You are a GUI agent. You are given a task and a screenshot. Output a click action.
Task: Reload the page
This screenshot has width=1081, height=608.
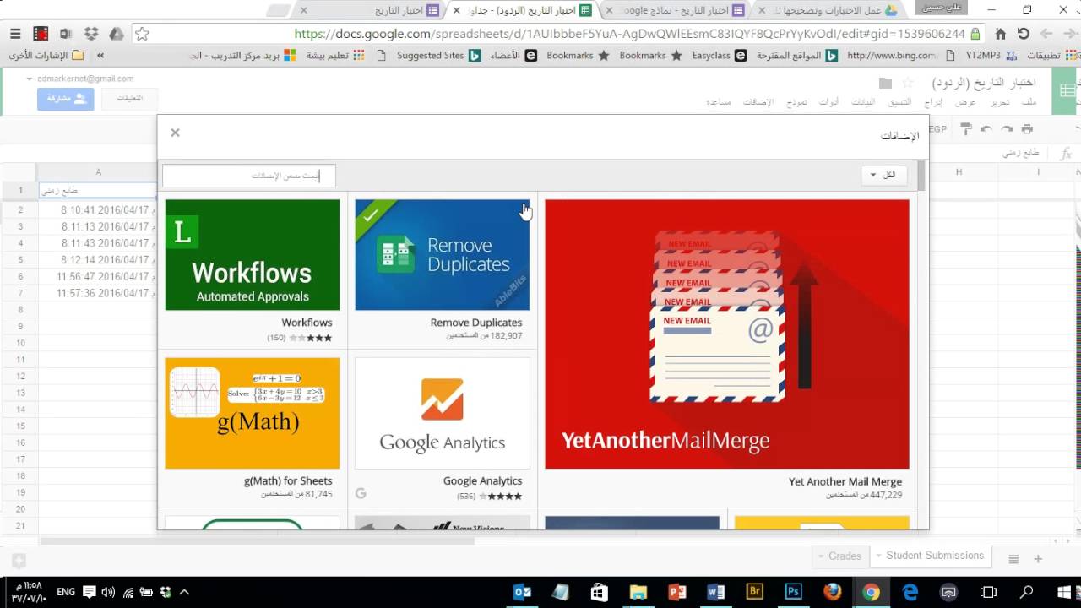click(1024, 34)
